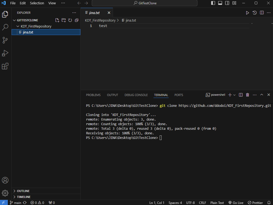
Task: Open the Accounts menu icon
Action: 5,180
